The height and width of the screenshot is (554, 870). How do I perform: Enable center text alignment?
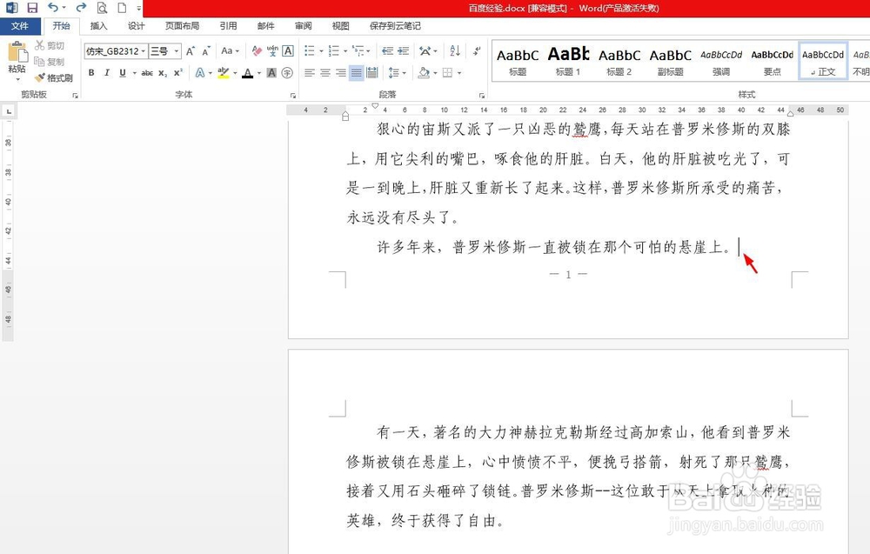[x=325, y=73]
